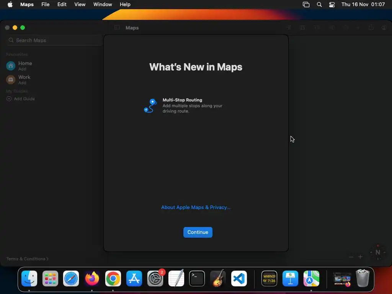Click the zoom in plus button
Screen dimensions: 392x294
pyautogui.click(x=360, y=257)
